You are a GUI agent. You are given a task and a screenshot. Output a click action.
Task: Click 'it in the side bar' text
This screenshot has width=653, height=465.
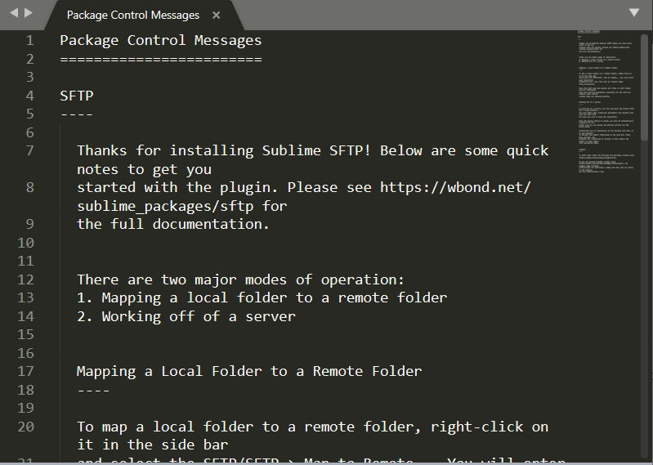click(153, 445)
